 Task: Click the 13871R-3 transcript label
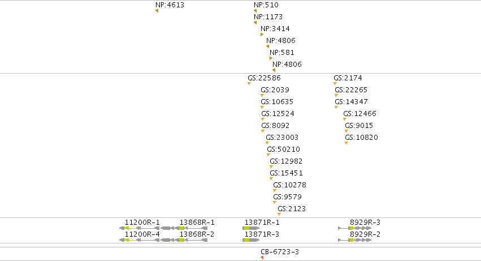pyautogui.click(x=262, y=234)
